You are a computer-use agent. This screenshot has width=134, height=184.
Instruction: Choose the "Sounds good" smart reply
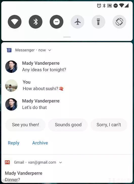(x=68, y=125)
